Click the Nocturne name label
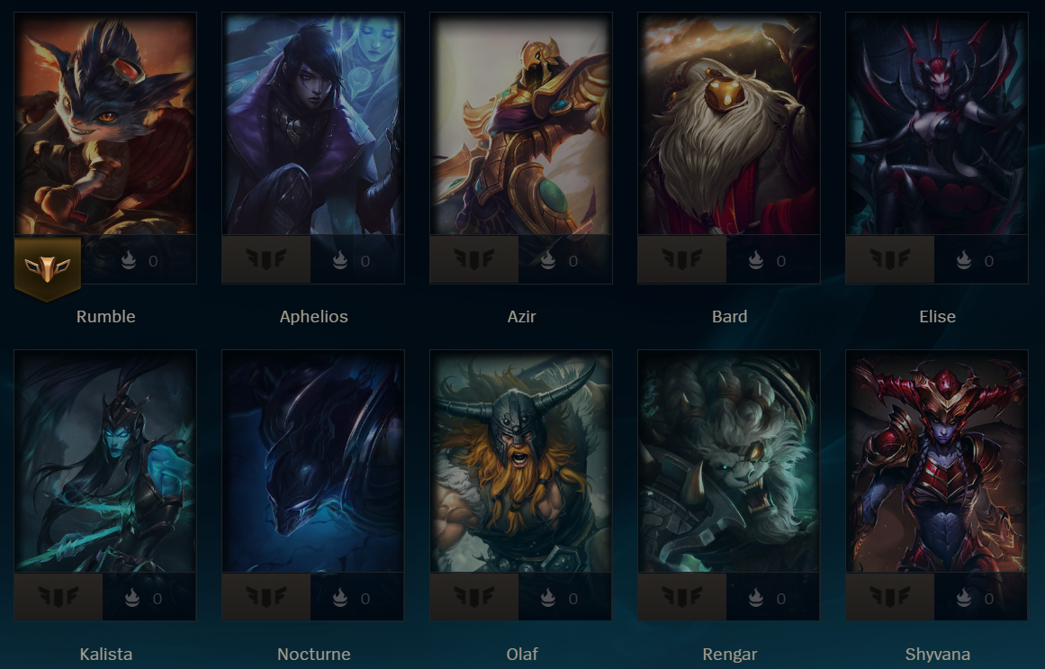This screenshot has height=669, width=1045. point(313,654)
